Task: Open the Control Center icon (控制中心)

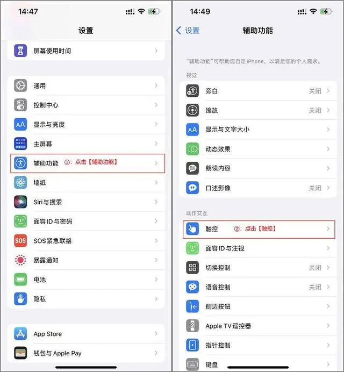Action: (x=20, y=105)
